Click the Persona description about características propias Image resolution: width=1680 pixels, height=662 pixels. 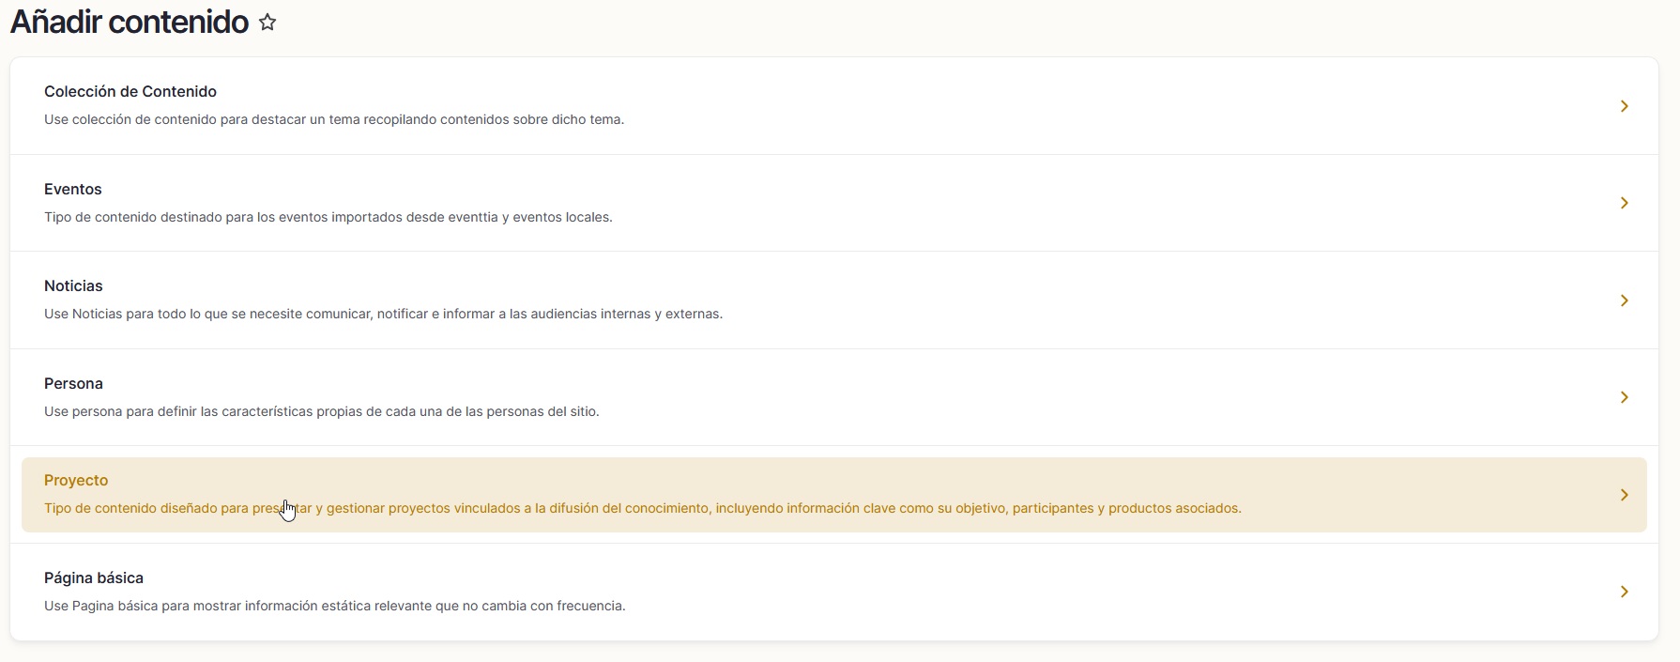tap(322, 411)
